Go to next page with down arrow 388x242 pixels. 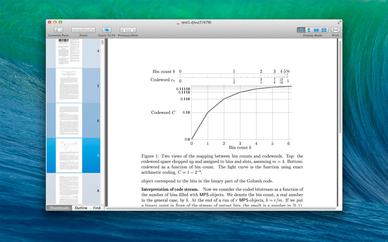132,30
